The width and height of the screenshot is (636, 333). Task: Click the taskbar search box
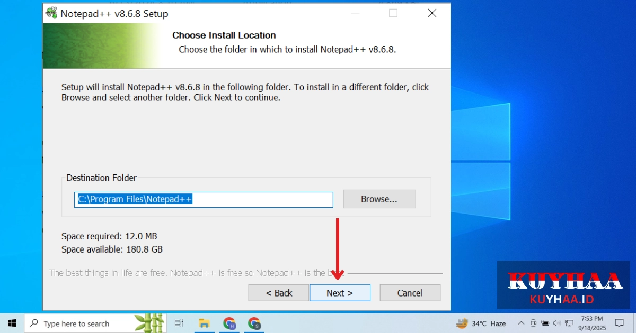coord(95,323)
